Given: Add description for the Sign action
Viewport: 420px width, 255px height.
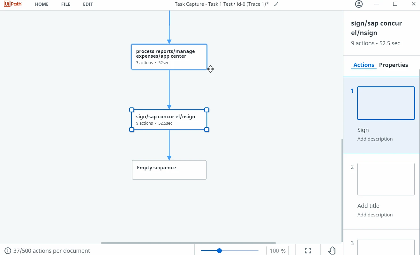Looking at the screenshot, I should click(375, 139).
